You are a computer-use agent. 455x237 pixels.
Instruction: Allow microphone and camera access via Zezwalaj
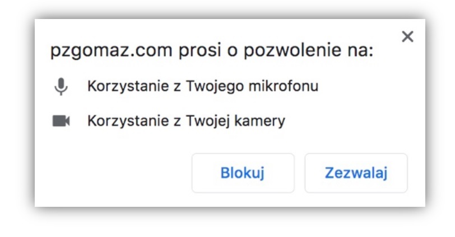[356, 173]
